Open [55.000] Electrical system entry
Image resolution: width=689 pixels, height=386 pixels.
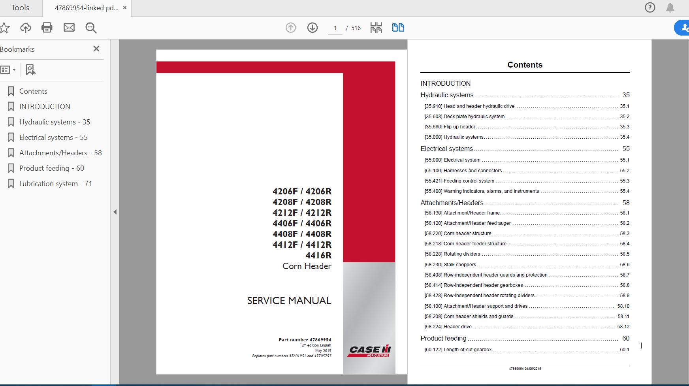coord(527,160)
